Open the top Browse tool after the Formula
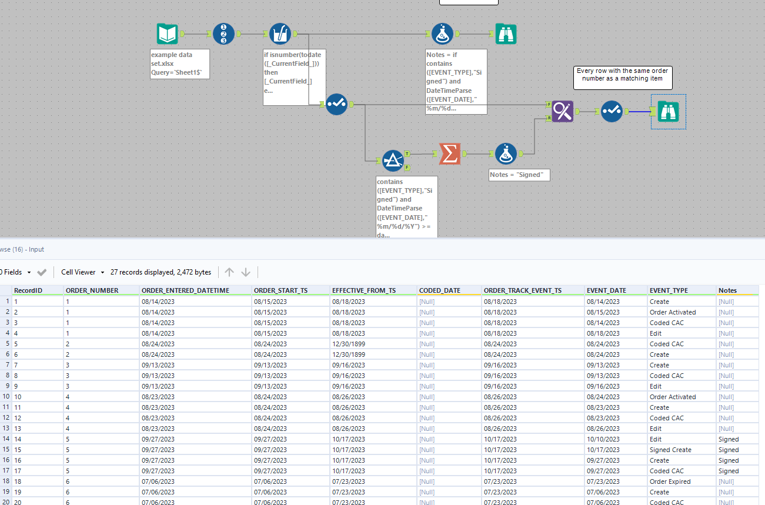This screenshot has width=765, height=505. (x=506, y=34)
